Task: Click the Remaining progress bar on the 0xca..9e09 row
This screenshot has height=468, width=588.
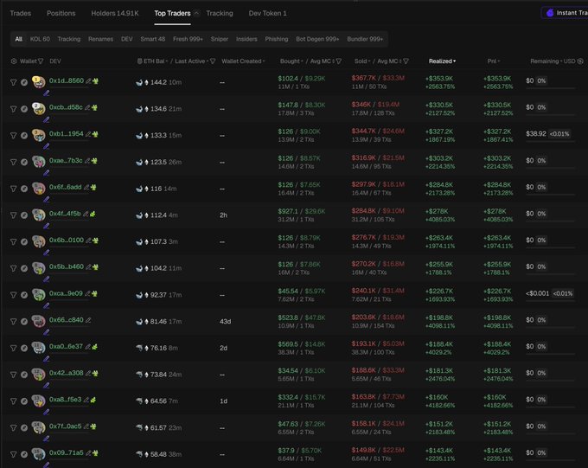Action: coord(550,301)
